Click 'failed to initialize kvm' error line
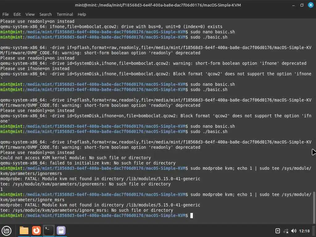 (x=88, y=163)
